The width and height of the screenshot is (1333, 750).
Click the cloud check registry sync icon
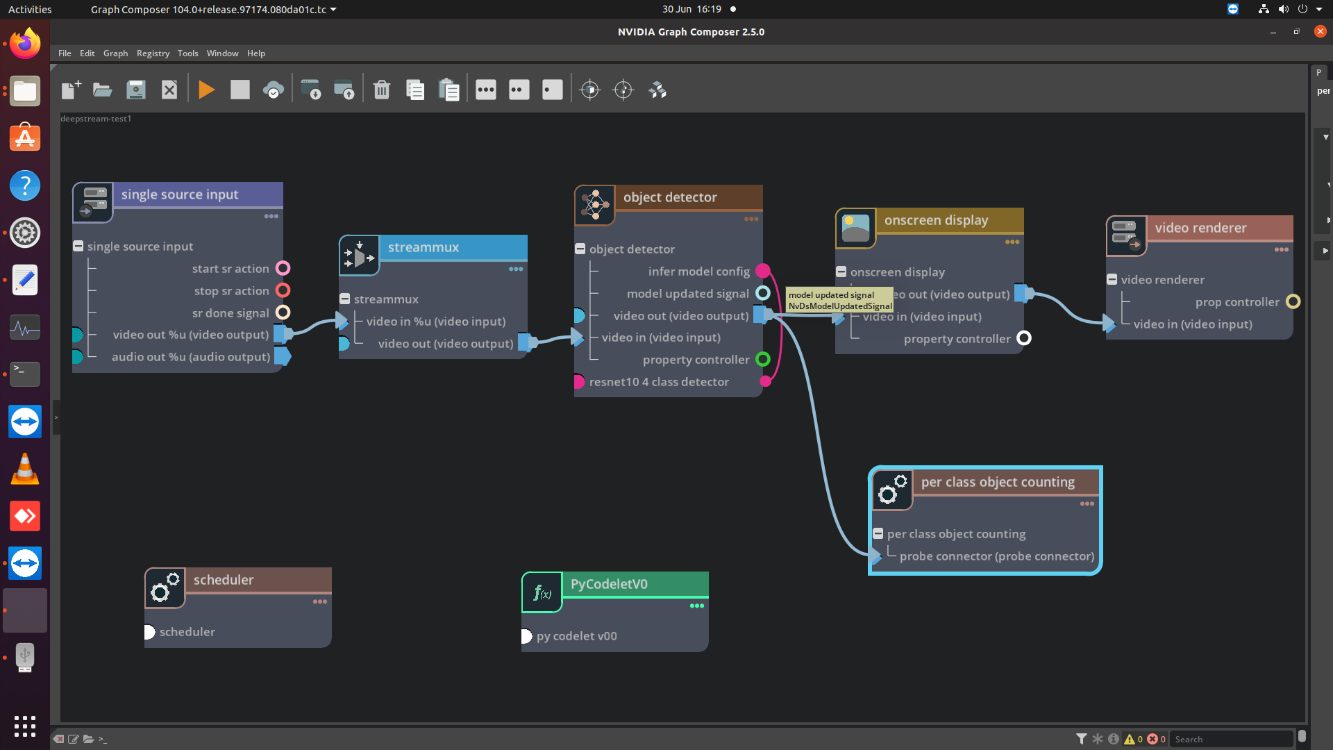(x=274, y=90)
